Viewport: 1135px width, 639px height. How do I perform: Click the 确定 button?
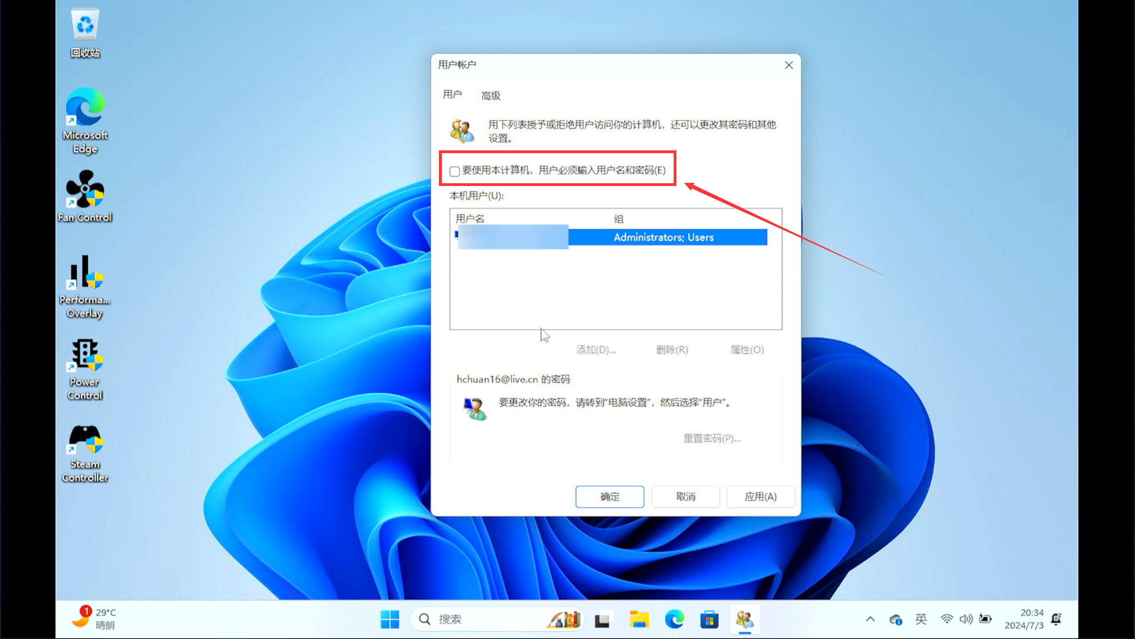609,497
